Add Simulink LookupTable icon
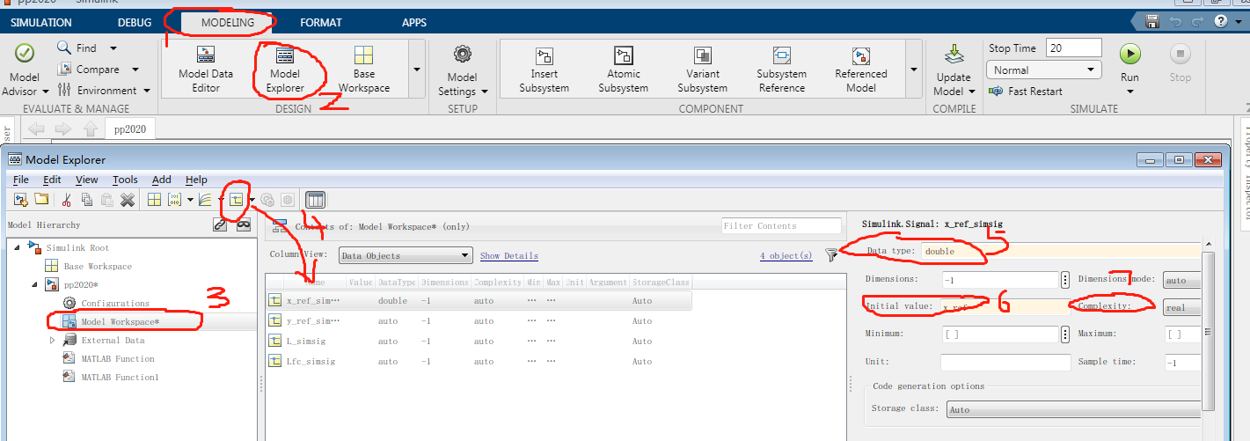 (x=205, y=200)
